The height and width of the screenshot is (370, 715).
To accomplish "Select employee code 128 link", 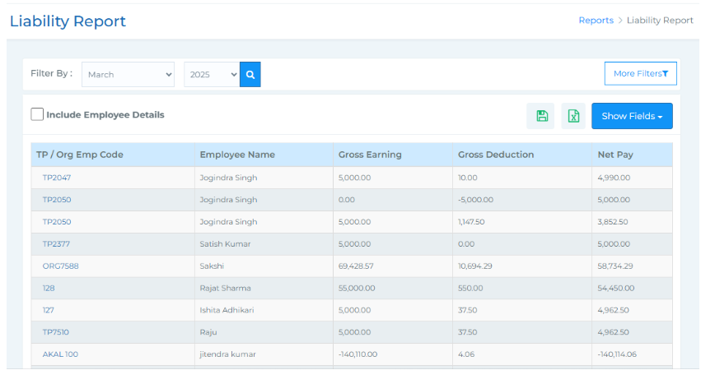I will click(x=49, y=289).
